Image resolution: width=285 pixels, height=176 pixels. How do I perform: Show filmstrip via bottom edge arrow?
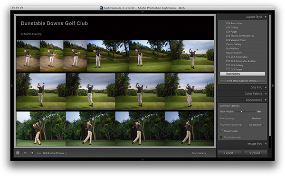point(142,159)
